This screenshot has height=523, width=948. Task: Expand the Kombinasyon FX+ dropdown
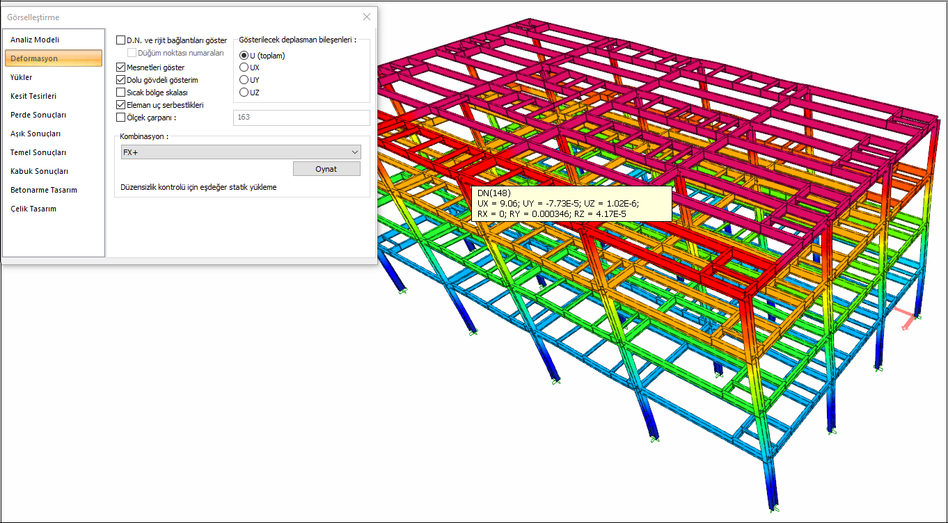pos(355,152)
